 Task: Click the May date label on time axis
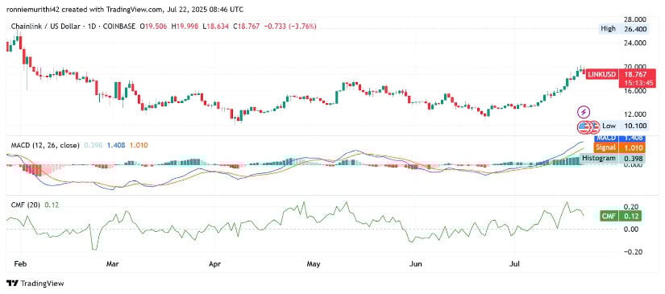[313, 264]
